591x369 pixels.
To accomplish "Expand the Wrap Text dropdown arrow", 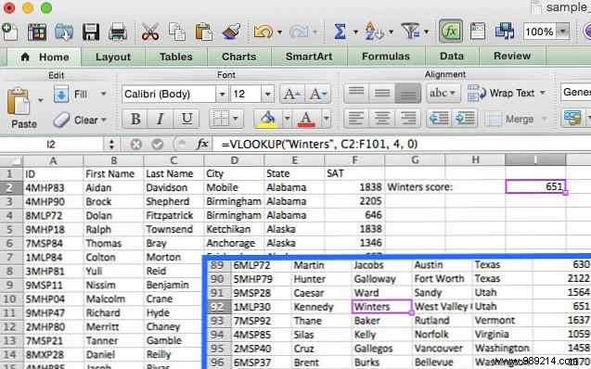I will click(543, 93).
